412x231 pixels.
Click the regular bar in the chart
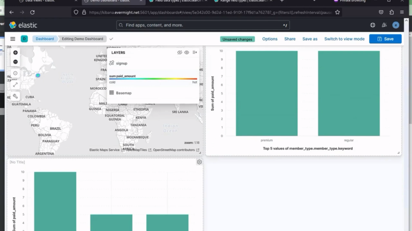(349, 93)
